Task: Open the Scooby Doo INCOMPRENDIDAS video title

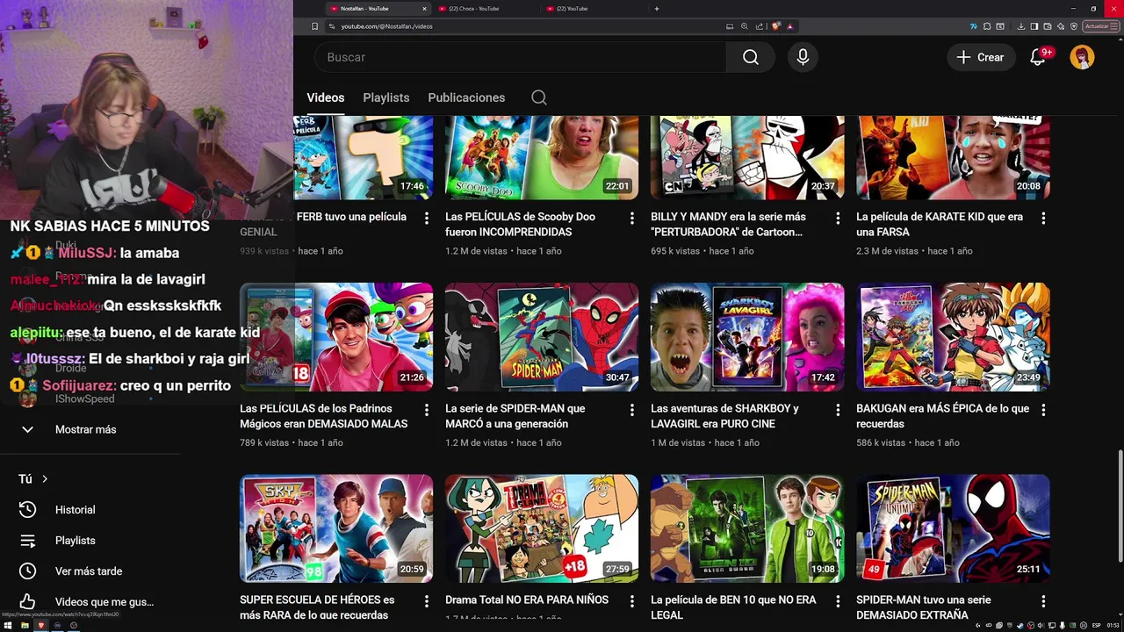Action: pos(520,225)
